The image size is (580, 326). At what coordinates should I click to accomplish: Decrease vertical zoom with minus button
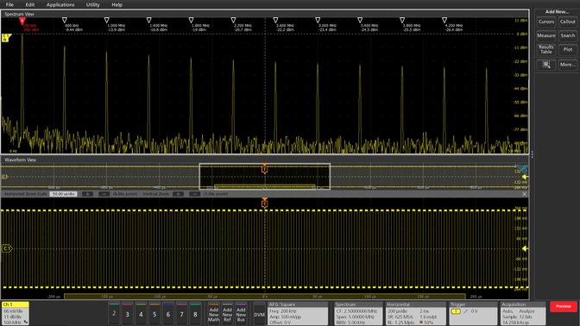(194, 194)
